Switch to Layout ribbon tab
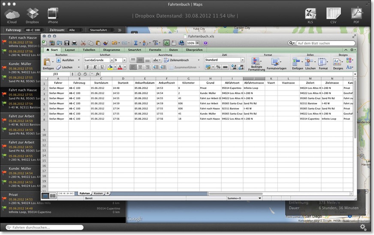This screenshot has width=374, height=235. tap(70, 50)
